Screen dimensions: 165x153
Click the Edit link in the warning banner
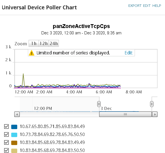tap(129, 53)
